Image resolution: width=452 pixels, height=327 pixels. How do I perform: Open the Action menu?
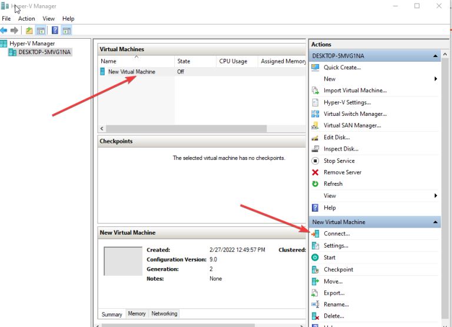(26, 18)
